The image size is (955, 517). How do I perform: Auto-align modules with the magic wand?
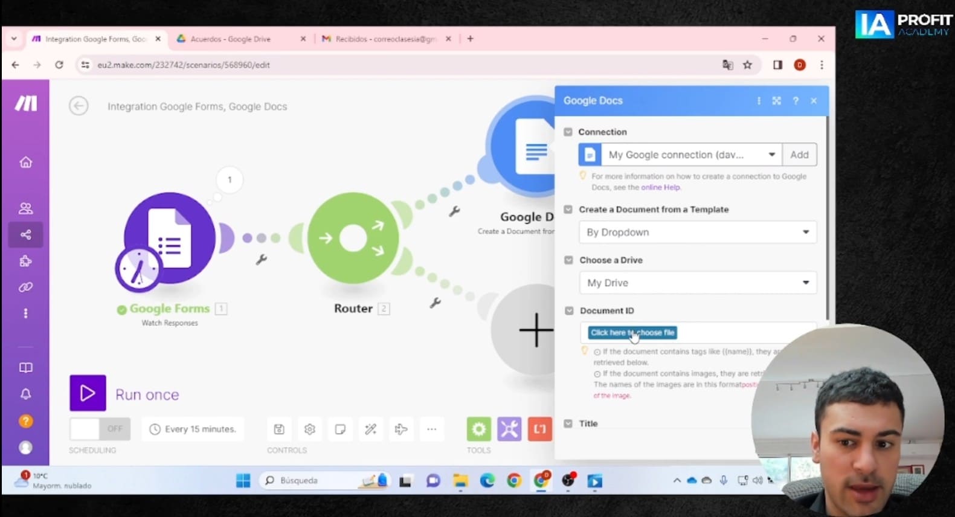coord(371,429)
